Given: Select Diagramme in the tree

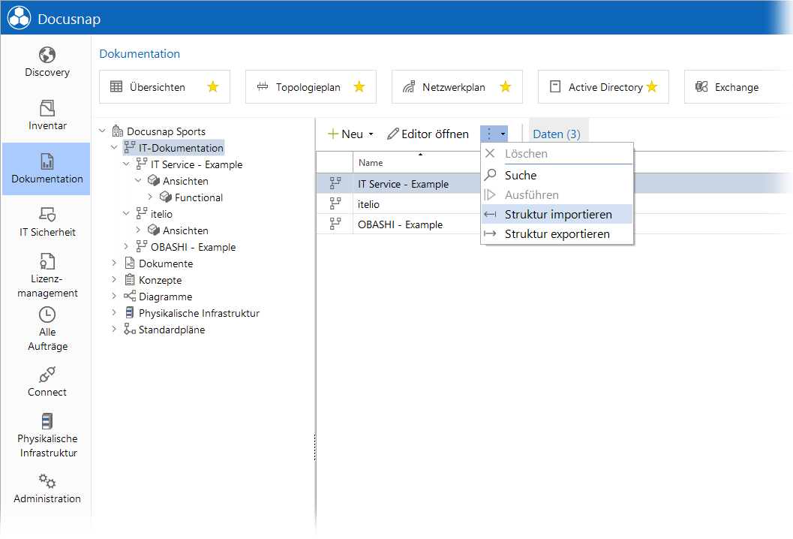Looking at the screenshot, I should click(x=165, y=297).
